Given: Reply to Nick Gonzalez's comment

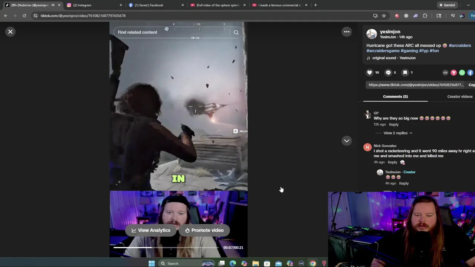Looking at the screenshot, I should tap(392, 162).
